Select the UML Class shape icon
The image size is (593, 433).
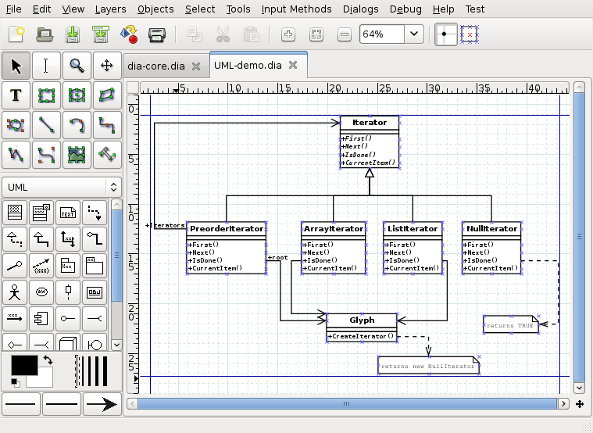15,213
